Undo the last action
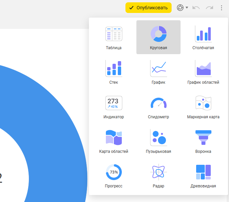Viewport: 229px width, 202px height. click(196, 8)
